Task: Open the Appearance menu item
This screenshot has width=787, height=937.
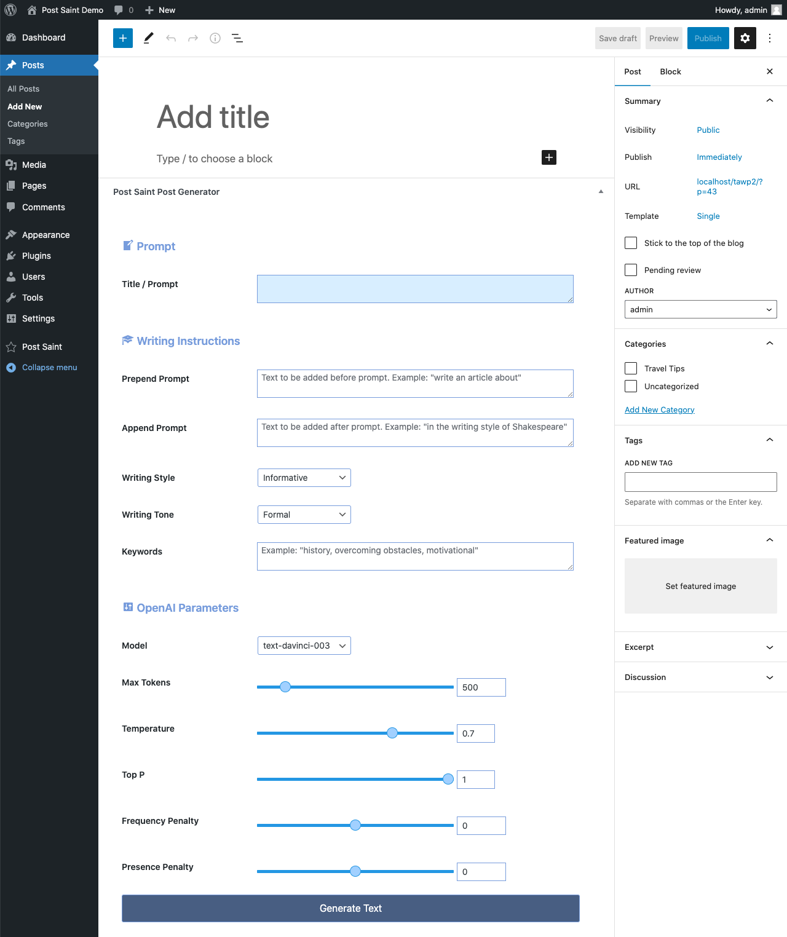Action: (49, 235)
